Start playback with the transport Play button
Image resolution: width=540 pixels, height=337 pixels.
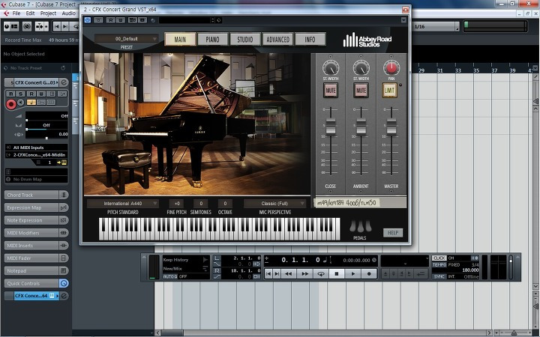352,274
